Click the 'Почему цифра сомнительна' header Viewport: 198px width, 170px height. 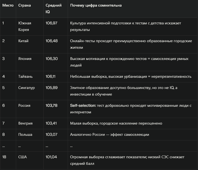tap(96, 5)
